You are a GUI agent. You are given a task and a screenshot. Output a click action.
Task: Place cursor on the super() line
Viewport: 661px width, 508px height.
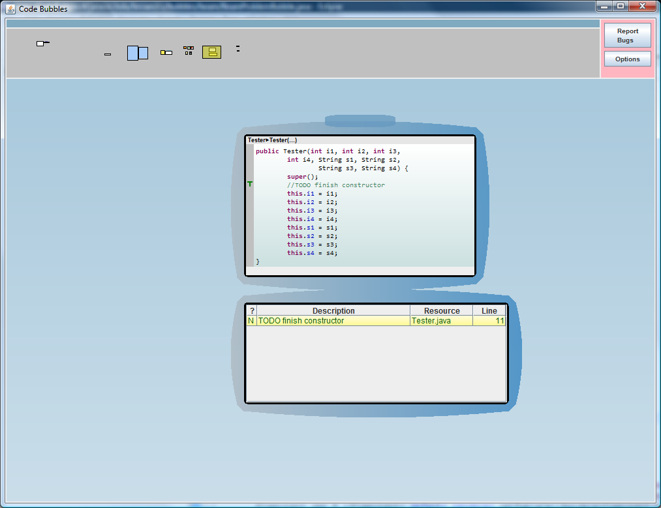coord(303,177)
